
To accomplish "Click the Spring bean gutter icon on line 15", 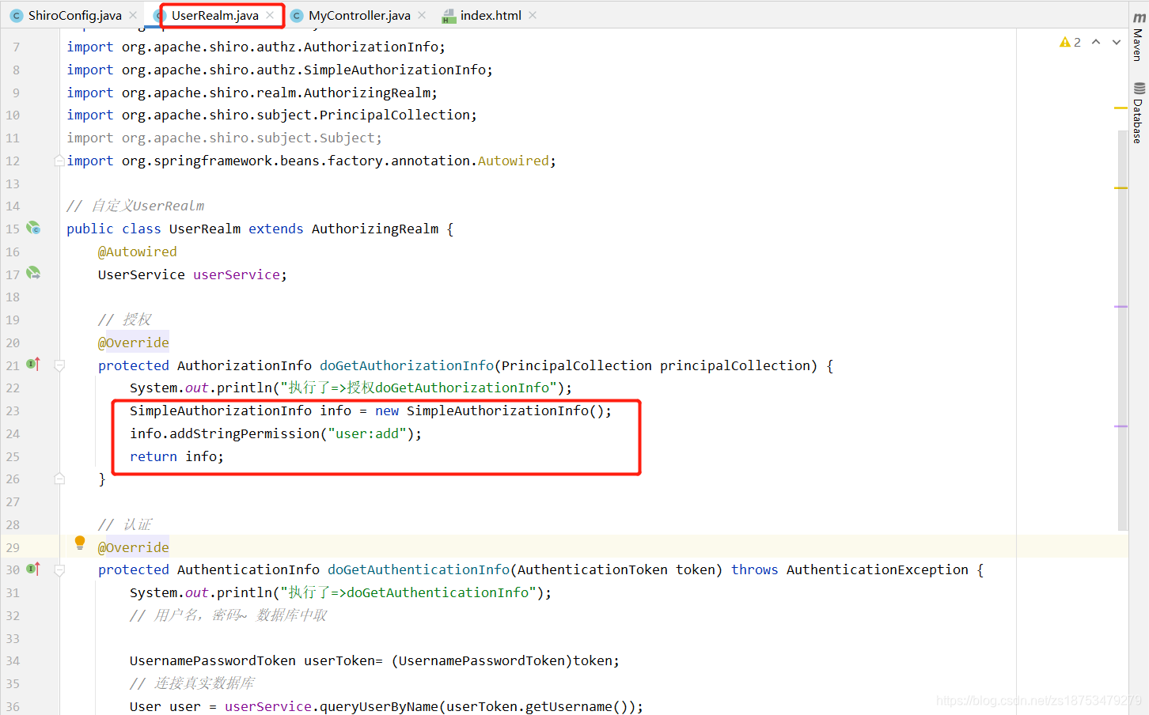I will coord(33,228).
